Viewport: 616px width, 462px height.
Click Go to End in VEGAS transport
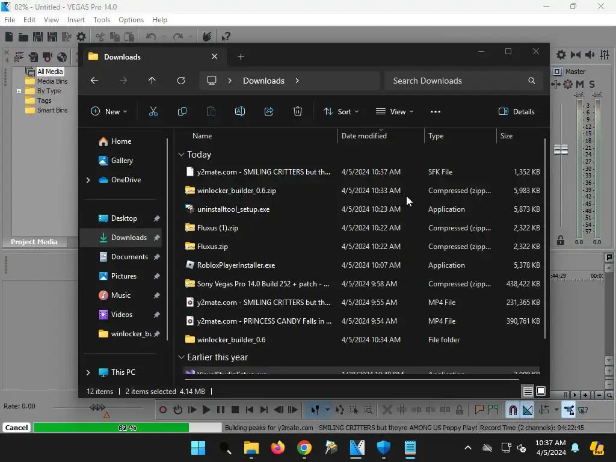(x=263, y=410)
